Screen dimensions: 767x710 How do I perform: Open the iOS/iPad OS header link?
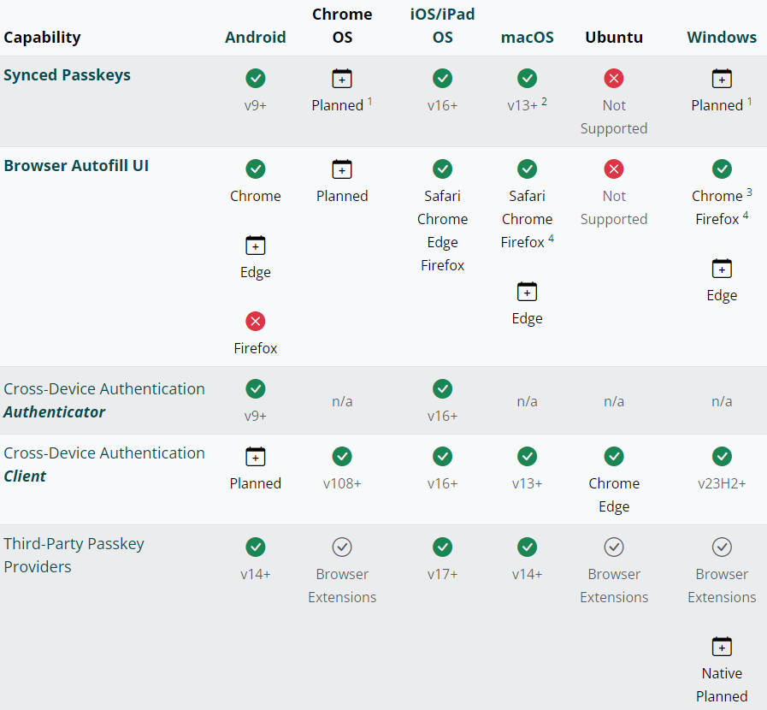pyautogui.click(x=442, y=26)
